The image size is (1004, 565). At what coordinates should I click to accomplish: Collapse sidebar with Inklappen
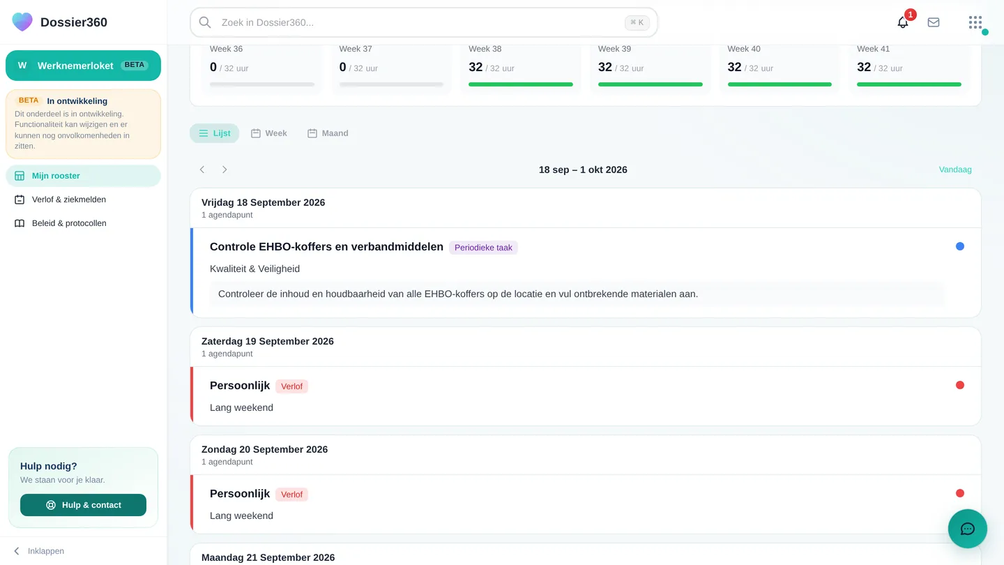pos(39,551)
